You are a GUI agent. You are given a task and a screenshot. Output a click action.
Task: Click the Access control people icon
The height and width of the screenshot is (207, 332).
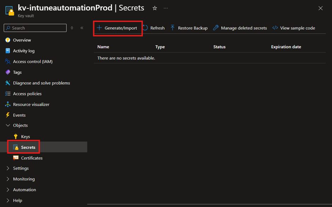point(8,61)
